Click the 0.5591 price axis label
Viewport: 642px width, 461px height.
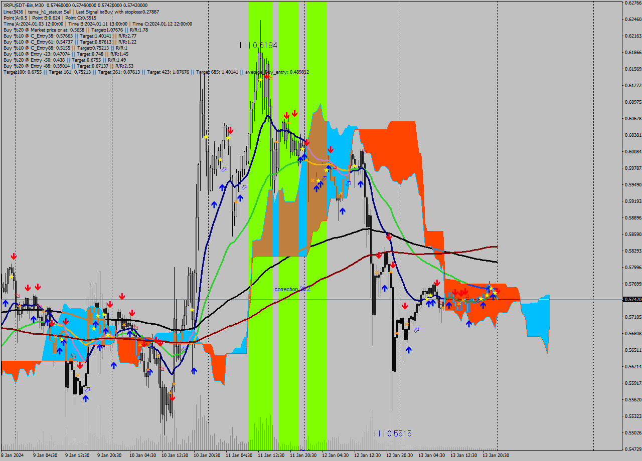[633, 383]
